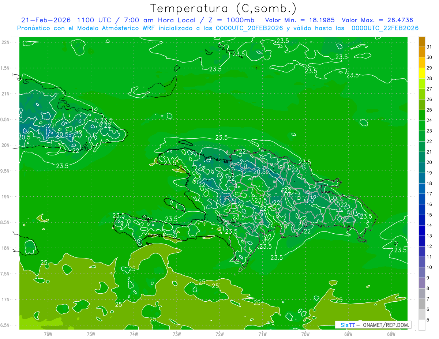This screenshot has height=339, width=439.
Task: Click the '18' value on the color bar
Action: click(x=429, y=183)
